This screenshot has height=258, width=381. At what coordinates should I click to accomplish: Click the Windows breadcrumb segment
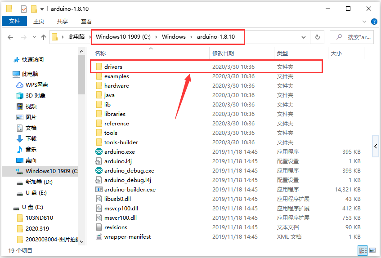(x=174, y=37)
